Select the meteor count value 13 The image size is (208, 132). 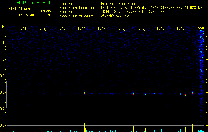[x=48, y=15]
